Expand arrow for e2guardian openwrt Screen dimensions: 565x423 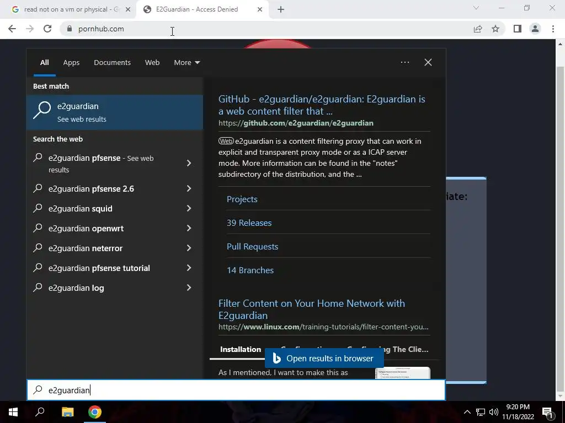tap(189, 228)
